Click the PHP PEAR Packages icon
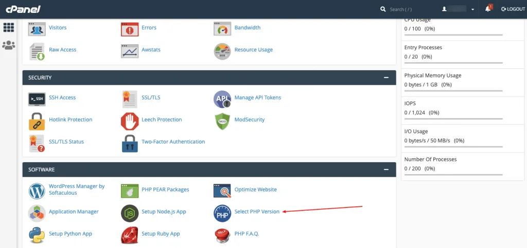 (x=130, y=191)
